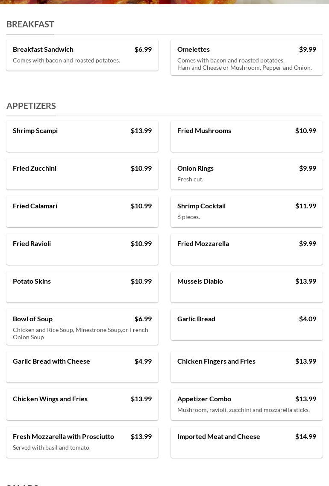Viewport: 329px width, 486px height.
Task: Choose Shrimp Scampi from appetizers
Action: coord(82,136)
